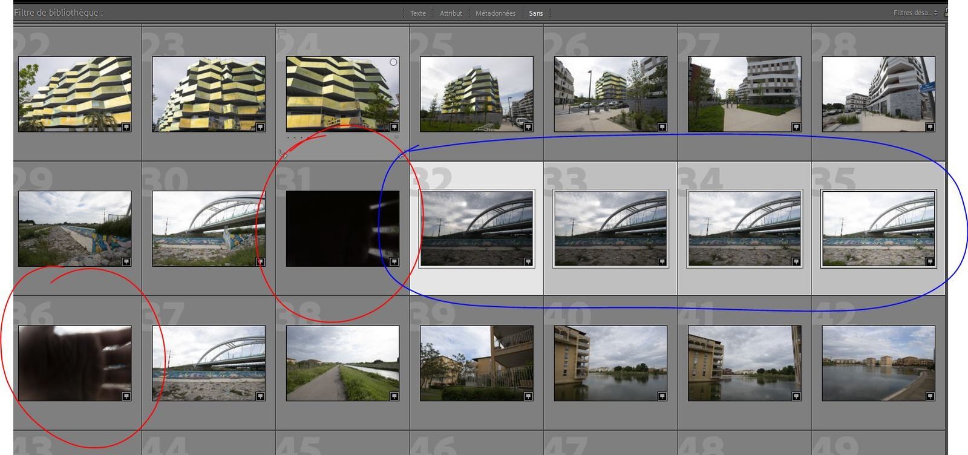Rotate photo 24 left with corner arrow

(x=283, y=154)
